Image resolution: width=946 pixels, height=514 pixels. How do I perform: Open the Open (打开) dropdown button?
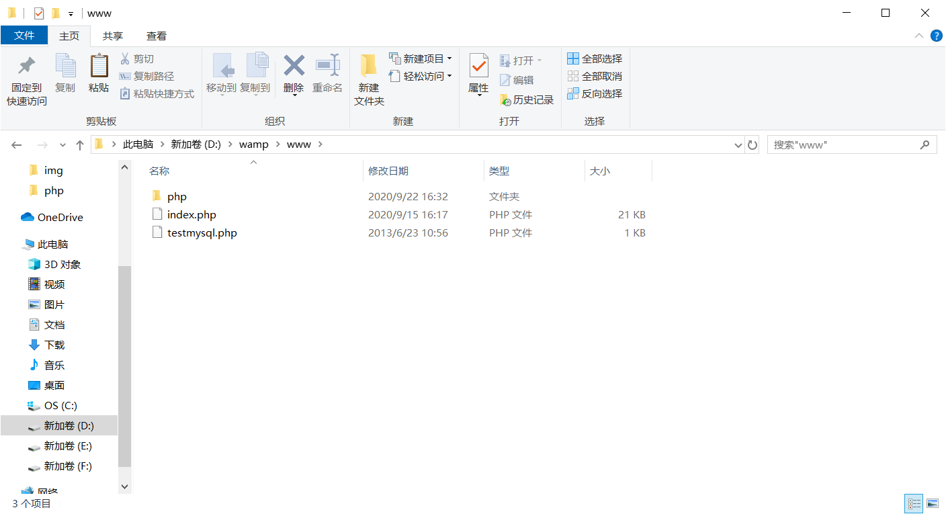coord(521,60)
